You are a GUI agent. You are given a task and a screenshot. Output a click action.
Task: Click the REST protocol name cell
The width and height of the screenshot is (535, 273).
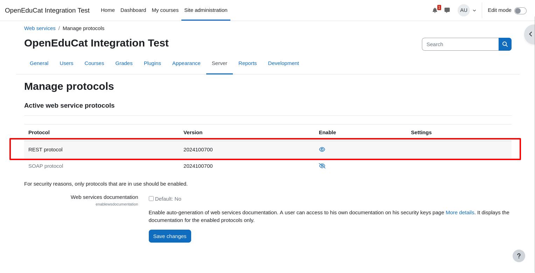(x=46, y=150)
